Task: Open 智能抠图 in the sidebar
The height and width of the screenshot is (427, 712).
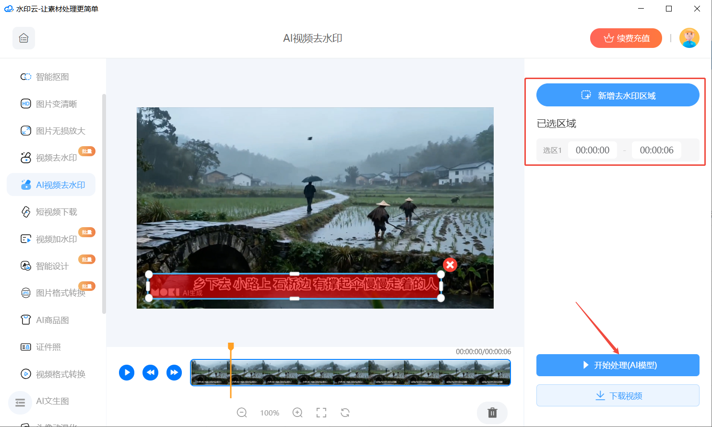Action: click(52, 77)
